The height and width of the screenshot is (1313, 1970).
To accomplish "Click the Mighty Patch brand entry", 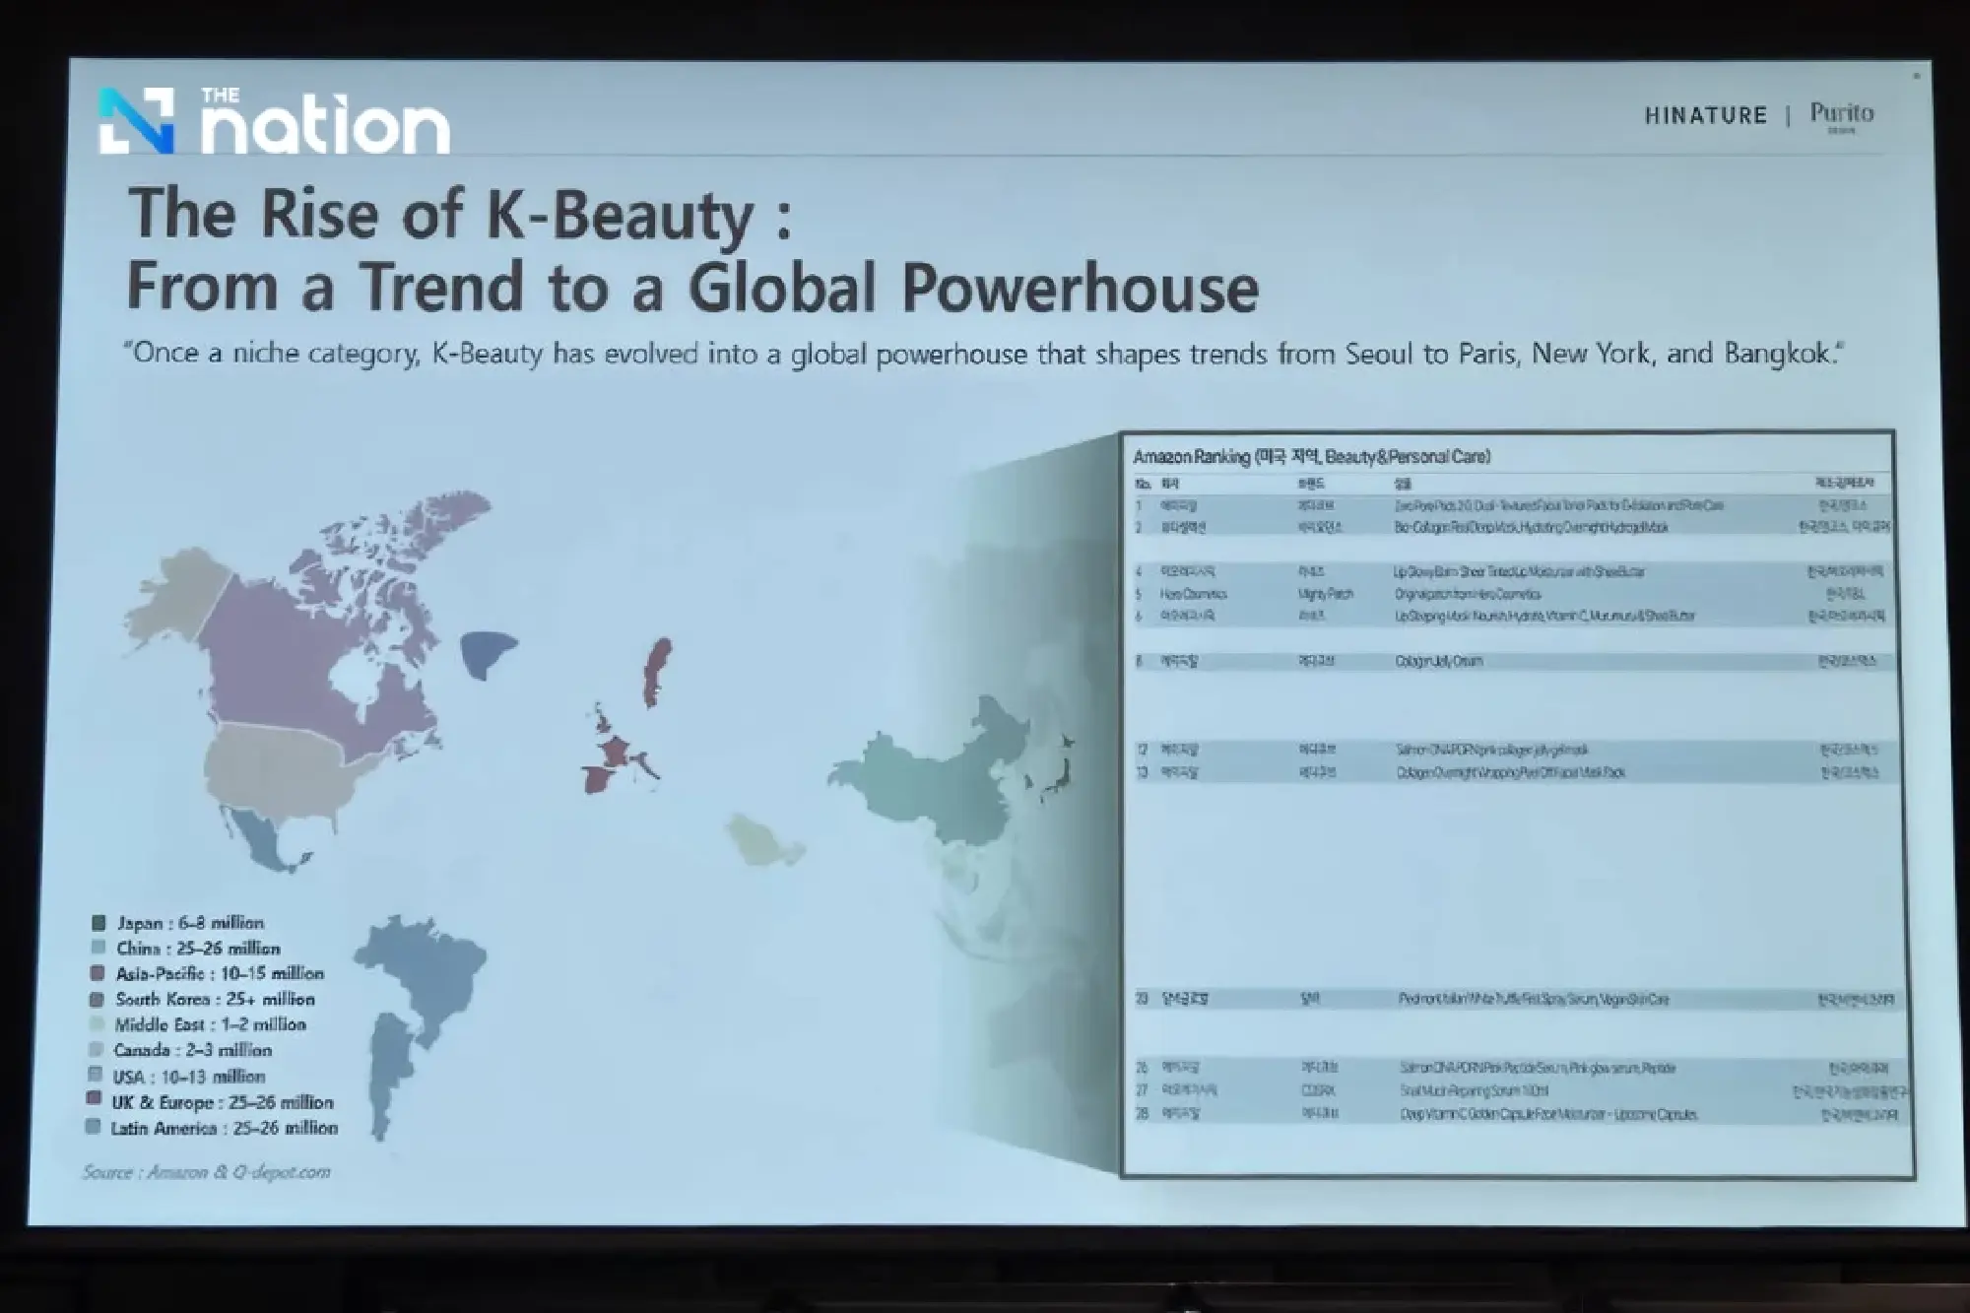I will [1325, 594].
